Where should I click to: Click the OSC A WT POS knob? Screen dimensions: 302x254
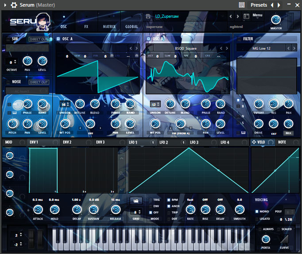pos(65,124)
